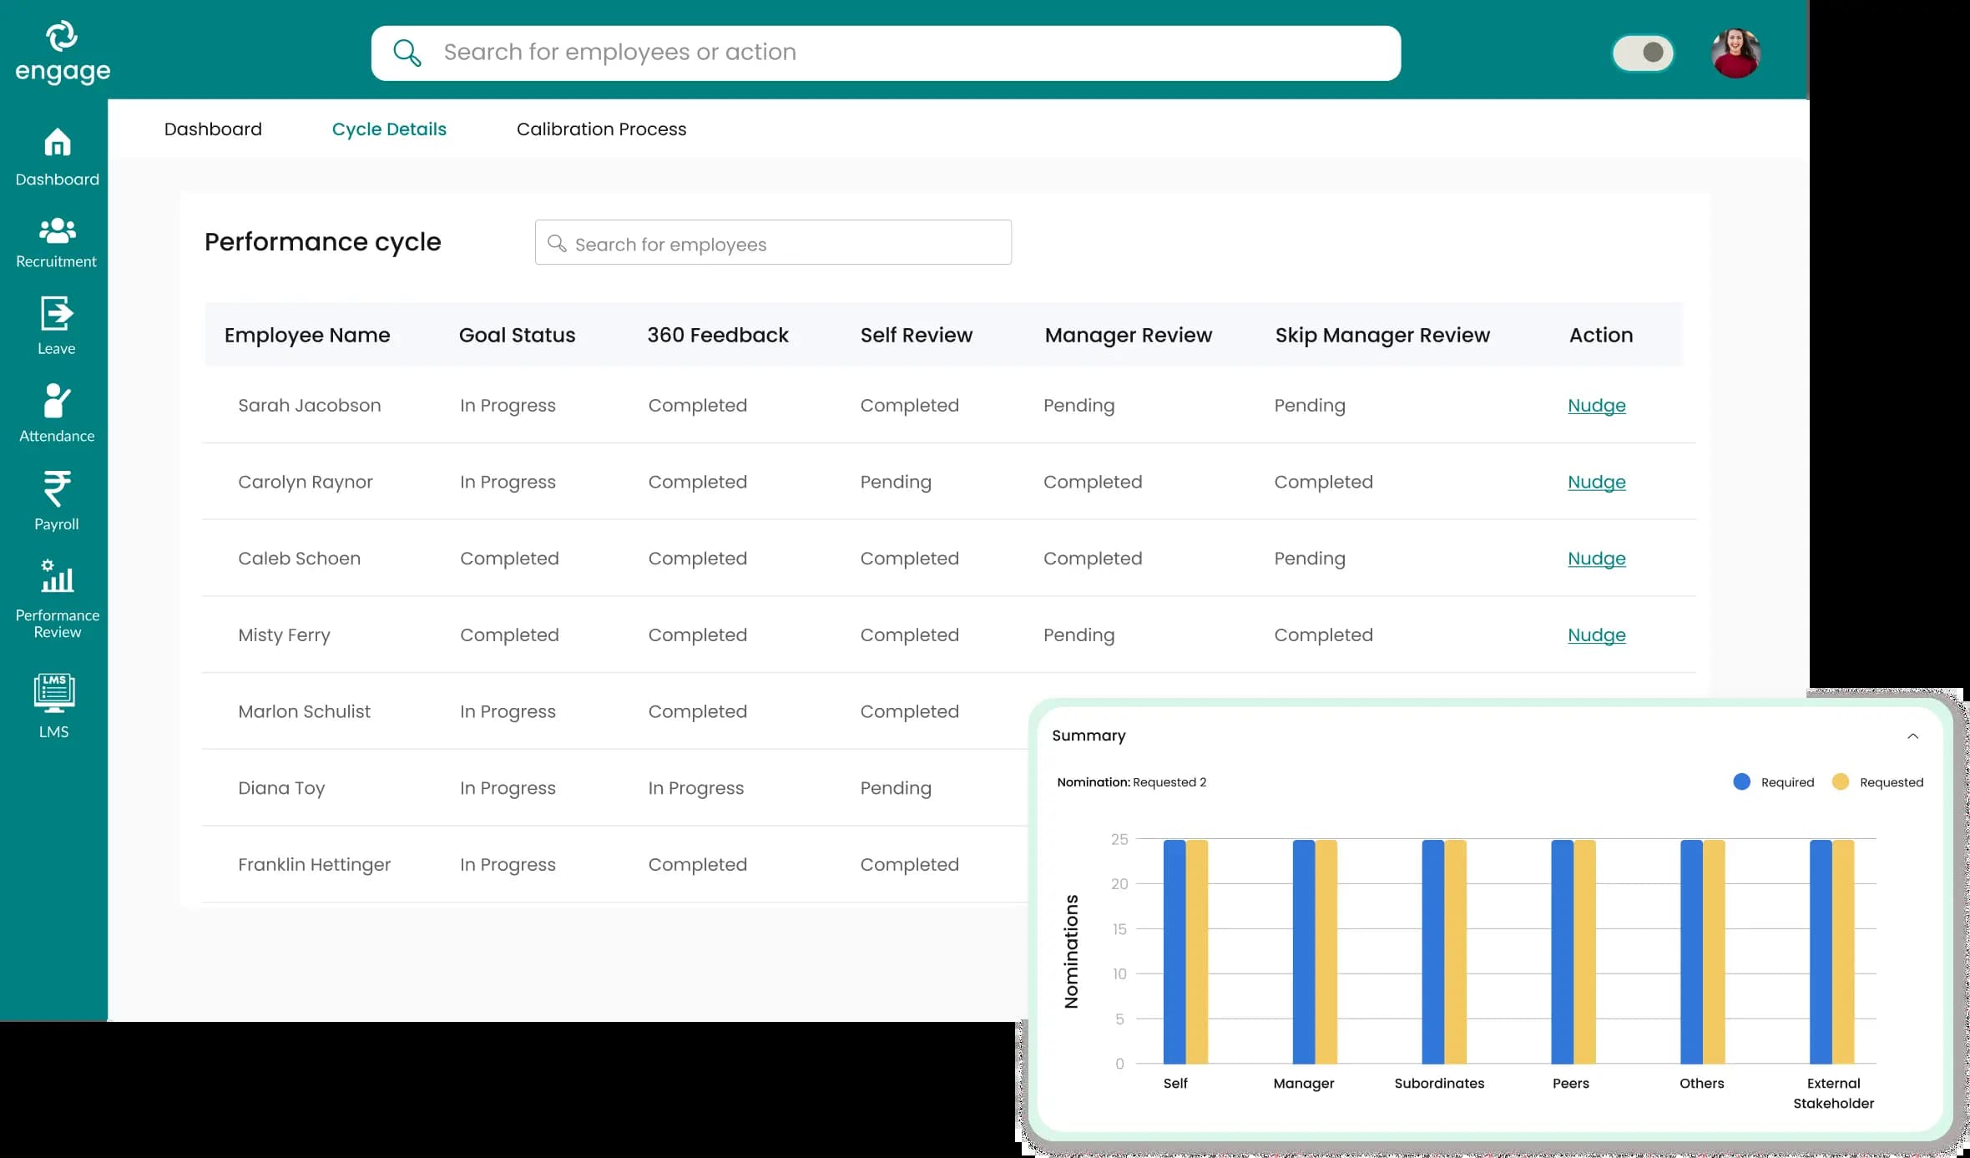The width and height of the screenshot is (1970, 1158).
Task: Open the Payroll section
Action: click(x=56, y=499)
